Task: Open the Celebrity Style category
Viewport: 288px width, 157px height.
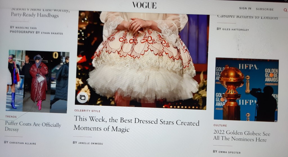Action: pos(87,111)
